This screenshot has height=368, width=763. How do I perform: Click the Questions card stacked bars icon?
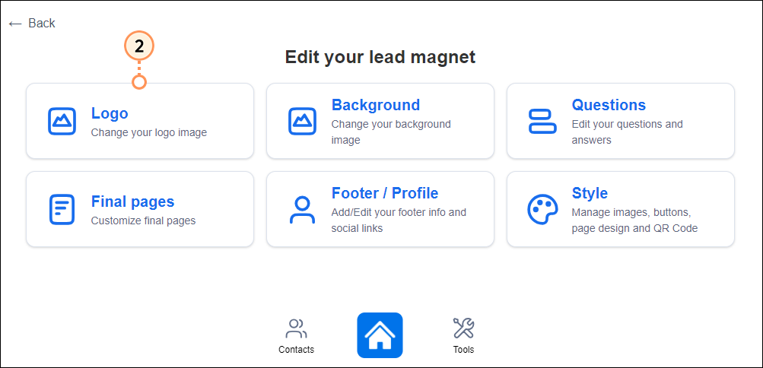tap(542, 121)
